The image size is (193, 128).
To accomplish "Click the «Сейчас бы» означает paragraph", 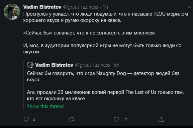I will pos(89,33).
